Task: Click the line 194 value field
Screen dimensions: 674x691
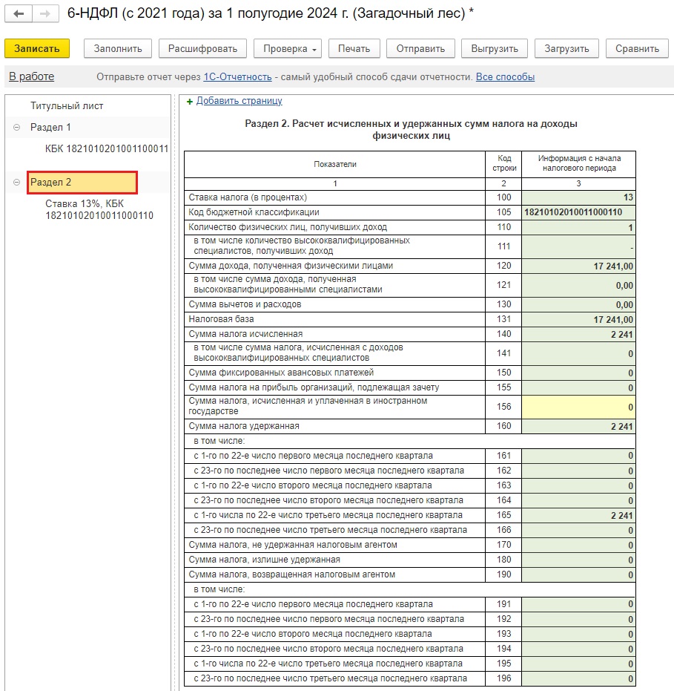Action: (578, 649)
